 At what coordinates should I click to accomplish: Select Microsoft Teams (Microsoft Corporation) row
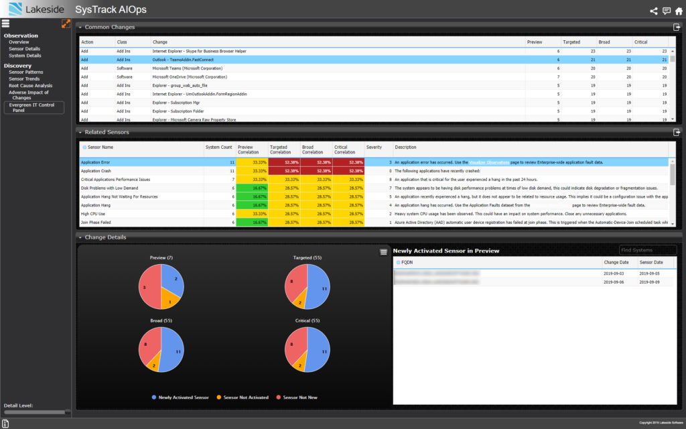374,68
